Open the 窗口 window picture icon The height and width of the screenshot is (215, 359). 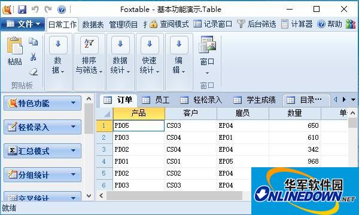207,45
